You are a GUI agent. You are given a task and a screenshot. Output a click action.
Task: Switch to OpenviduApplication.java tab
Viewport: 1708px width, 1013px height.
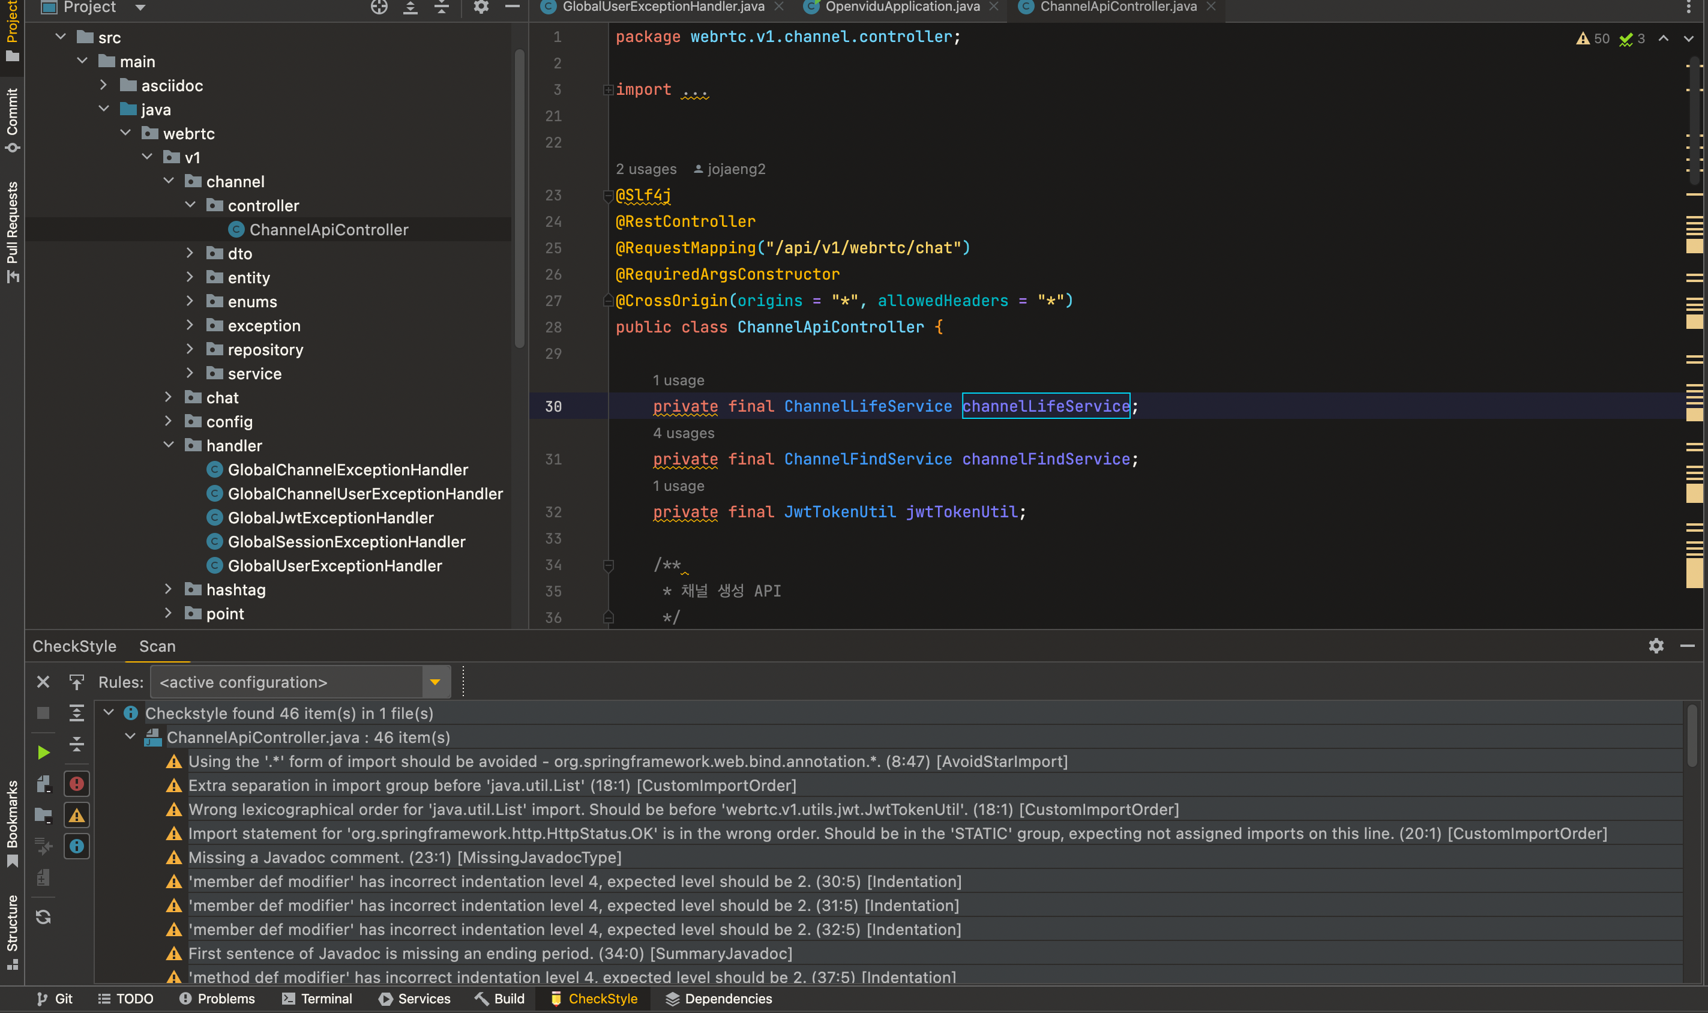point(902,8)
